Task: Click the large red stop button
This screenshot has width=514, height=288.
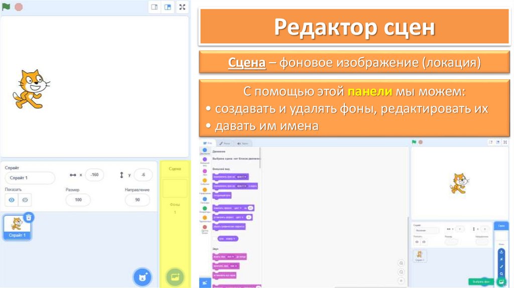Action: (19, 7)
